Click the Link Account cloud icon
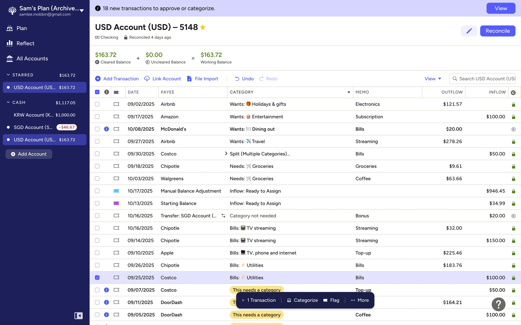 click(x=147, y=79)
